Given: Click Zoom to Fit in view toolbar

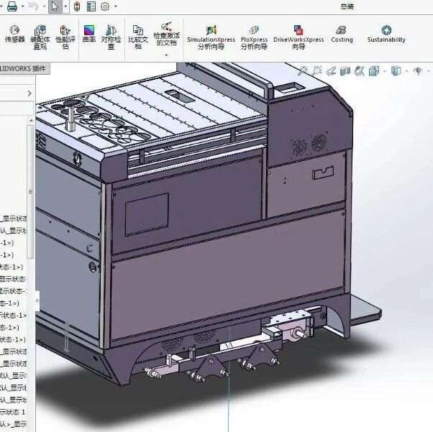Looking at the screenshot, I should click(303, 71).
